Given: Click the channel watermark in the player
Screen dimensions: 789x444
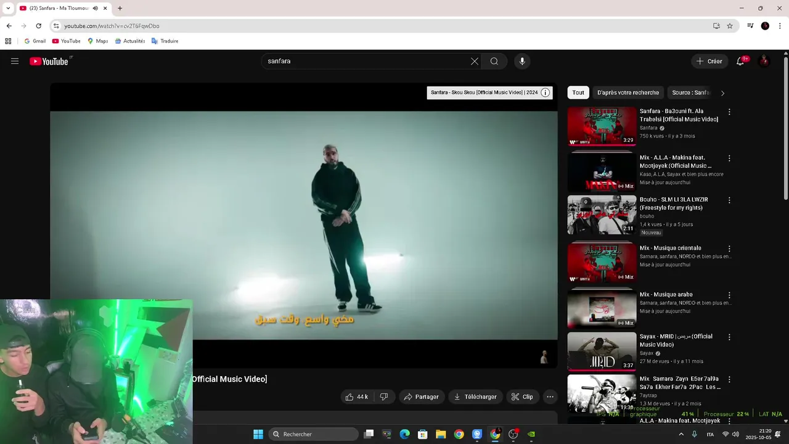Looking at the screenshot, I should (x=544, y=356).
